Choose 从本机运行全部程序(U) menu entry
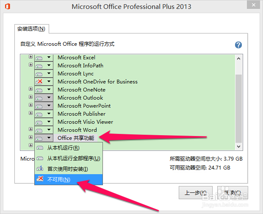The height and width of the screenshot is (214, 263). pos(69,158)
